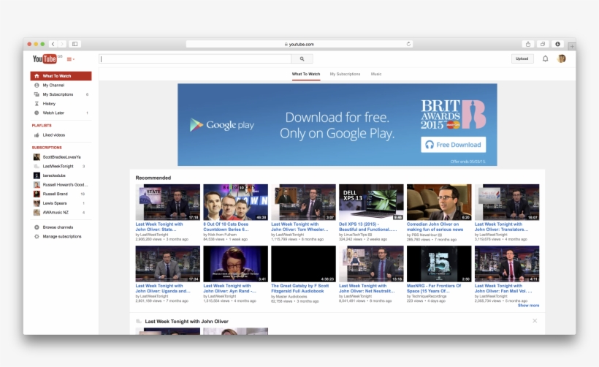Open the guide menu beside YouTube logo
Image resolution: width=599 pixels, height=367 pixels.
coord(71,59)
